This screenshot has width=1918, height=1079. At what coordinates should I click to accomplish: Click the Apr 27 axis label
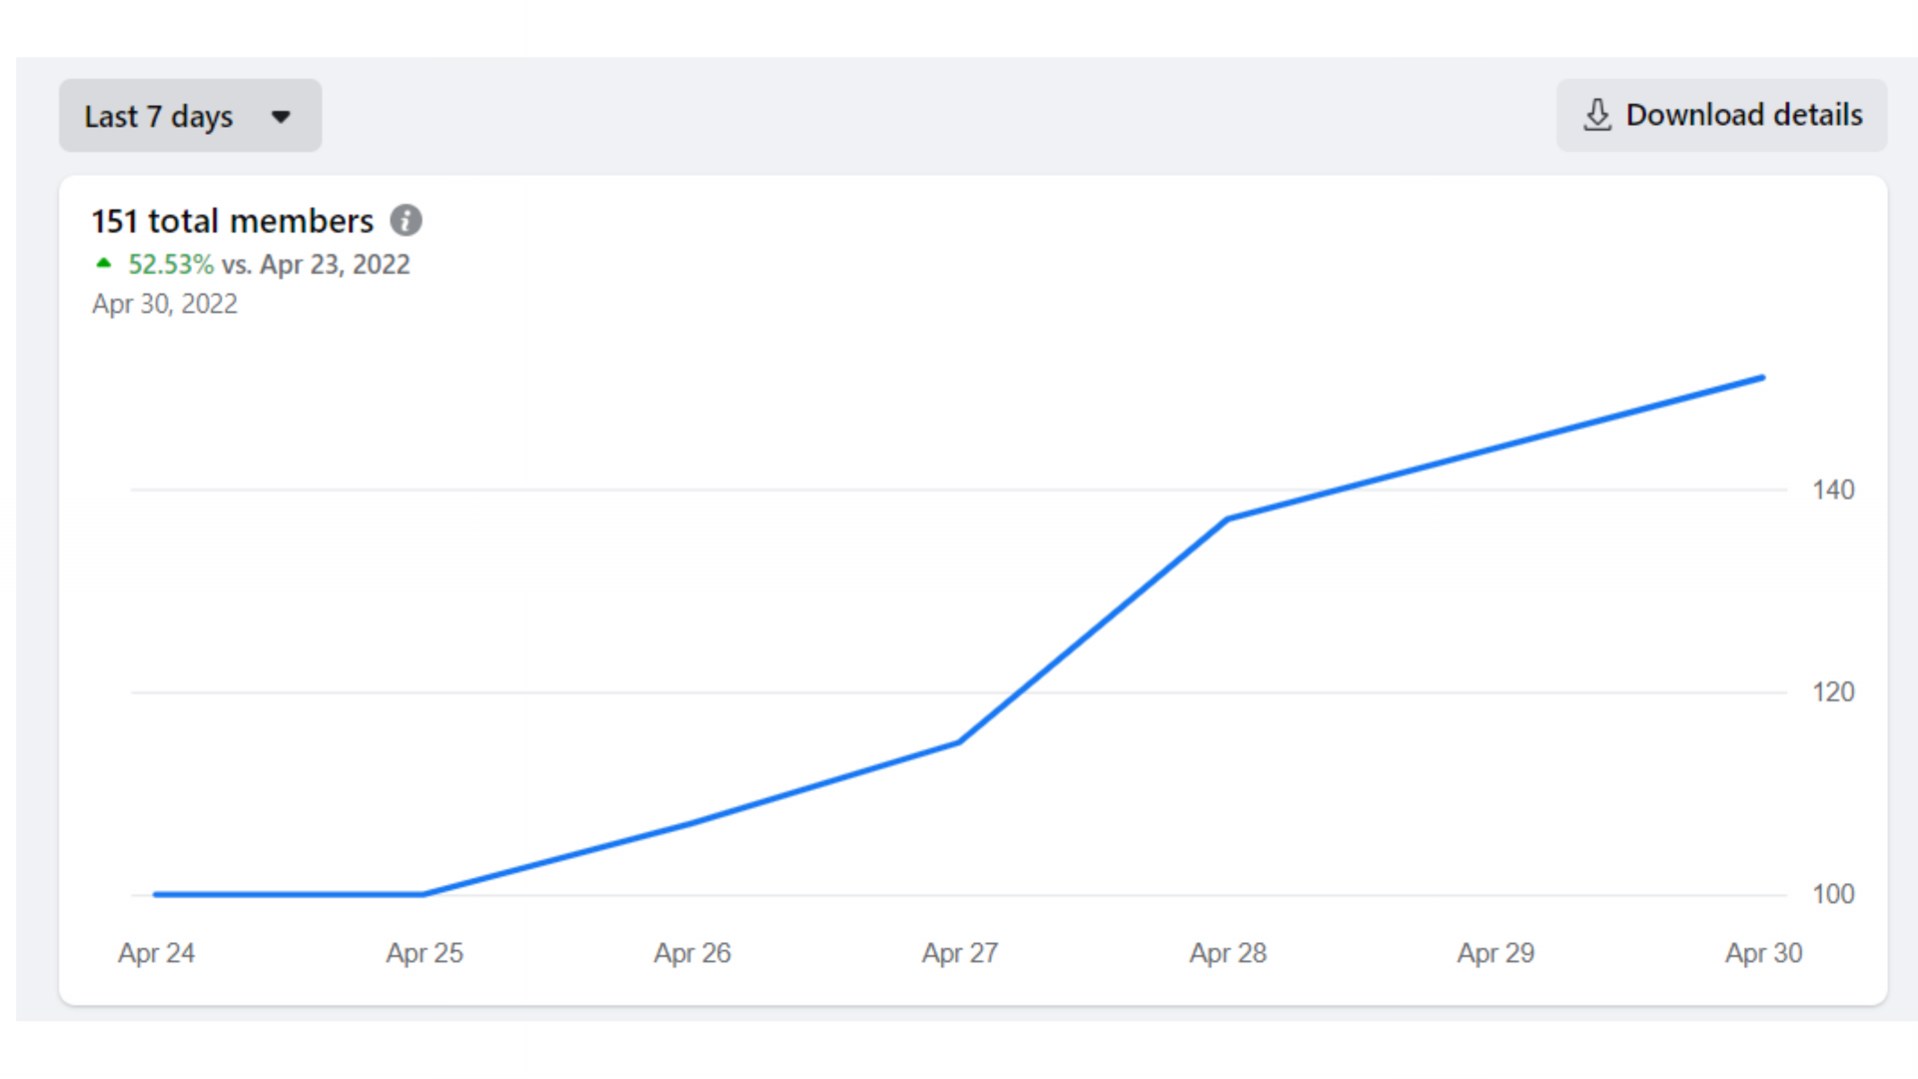click(960, 953)
